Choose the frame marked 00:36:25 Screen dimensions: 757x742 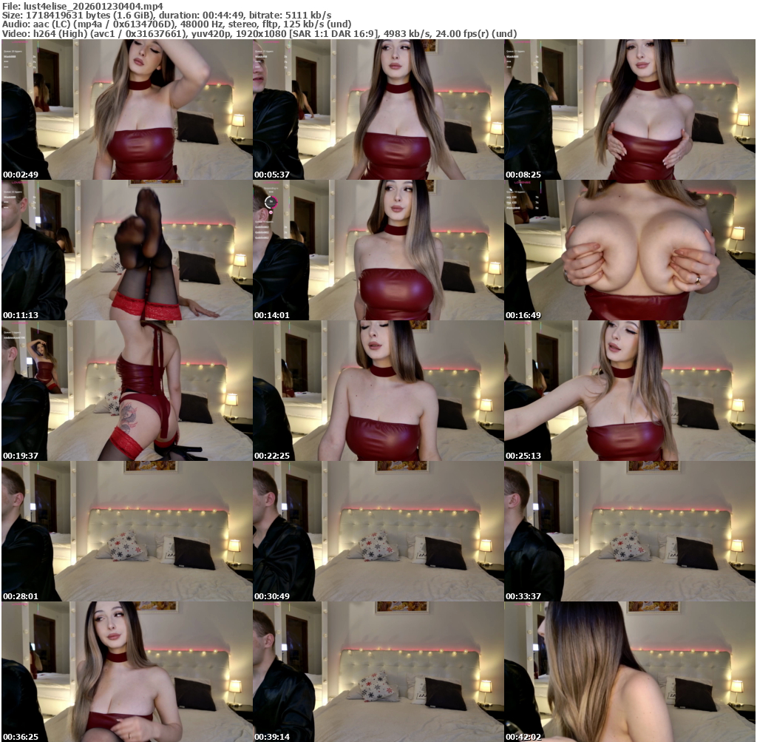[x=126, y=672]
